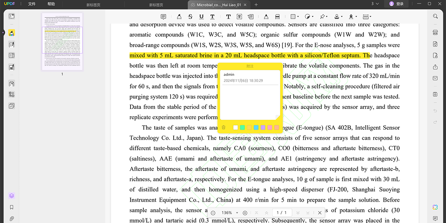Delete the note using trash icon
The image size is (446, 223).
tap(223, 127)
